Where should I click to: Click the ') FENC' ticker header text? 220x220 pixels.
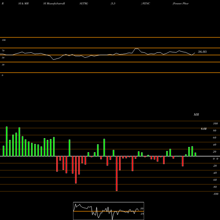[x=146, y=4]
